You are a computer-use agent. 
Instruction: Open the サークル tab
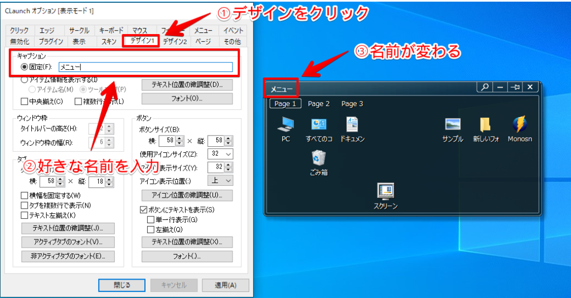79,30
